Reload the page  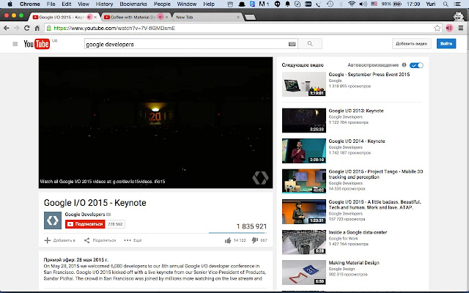27,28
